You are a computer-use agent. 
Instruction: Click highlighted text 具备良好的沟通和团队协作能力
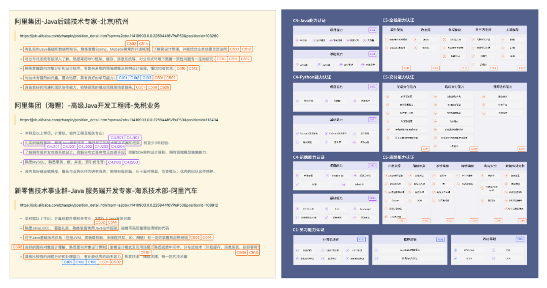pos(79,87)
